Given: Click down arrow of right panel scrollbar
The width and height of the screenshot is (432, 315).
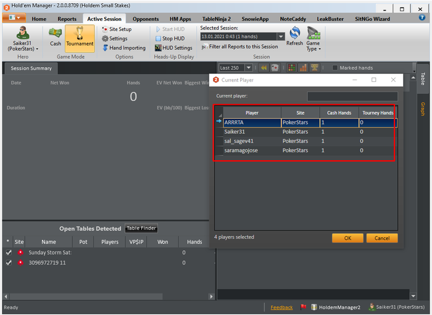Looking at the screenshot, I should (x=413, y=296).
